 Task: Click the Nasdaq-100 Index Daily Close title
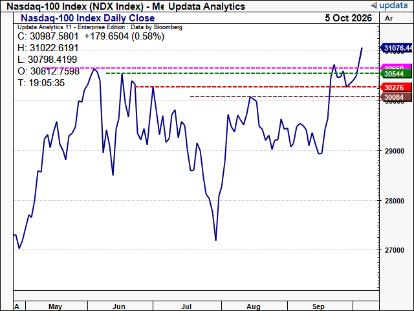point(88,18)
